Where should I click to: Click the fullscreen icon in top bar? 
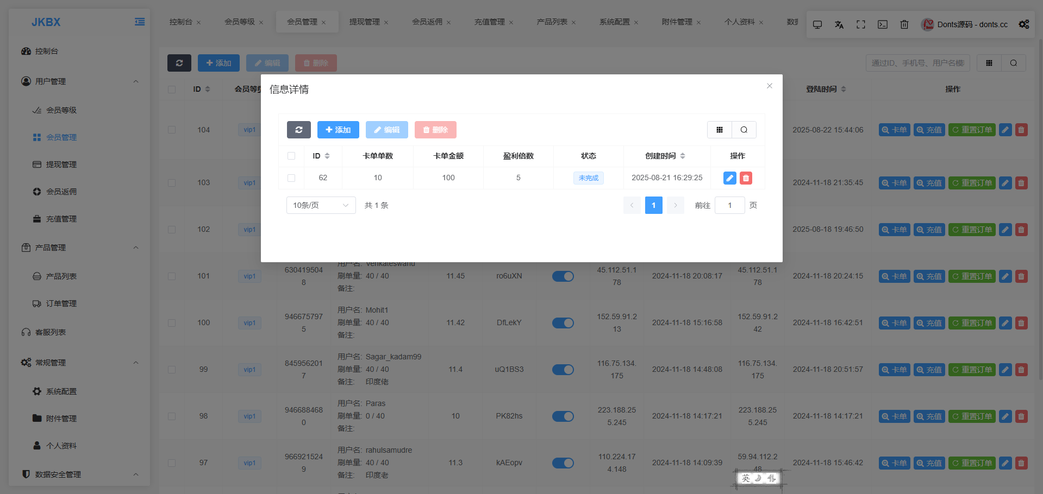click(x=860, y=24)
